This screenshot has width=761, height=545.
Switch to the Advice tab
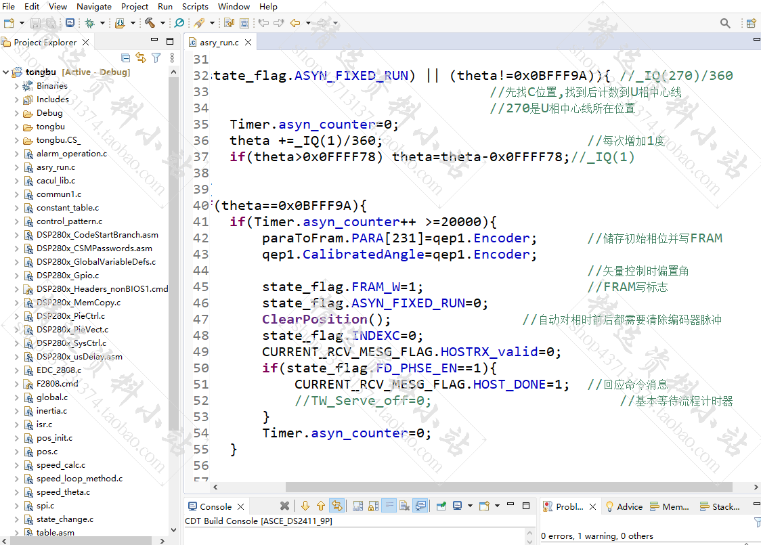[624, 506]
